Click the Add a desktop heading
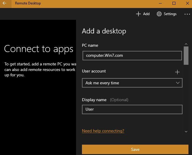The width and height of the screenshot is (192, 155). click(104, 31)
